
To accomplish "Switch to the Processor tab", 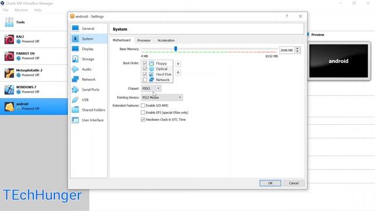I will pyautogui.click(x=144, y=40).
